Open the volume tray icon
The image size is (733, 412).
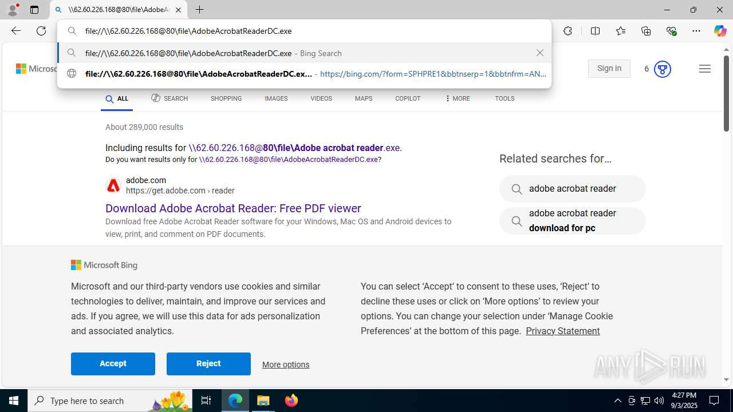(x=659, y=401)
